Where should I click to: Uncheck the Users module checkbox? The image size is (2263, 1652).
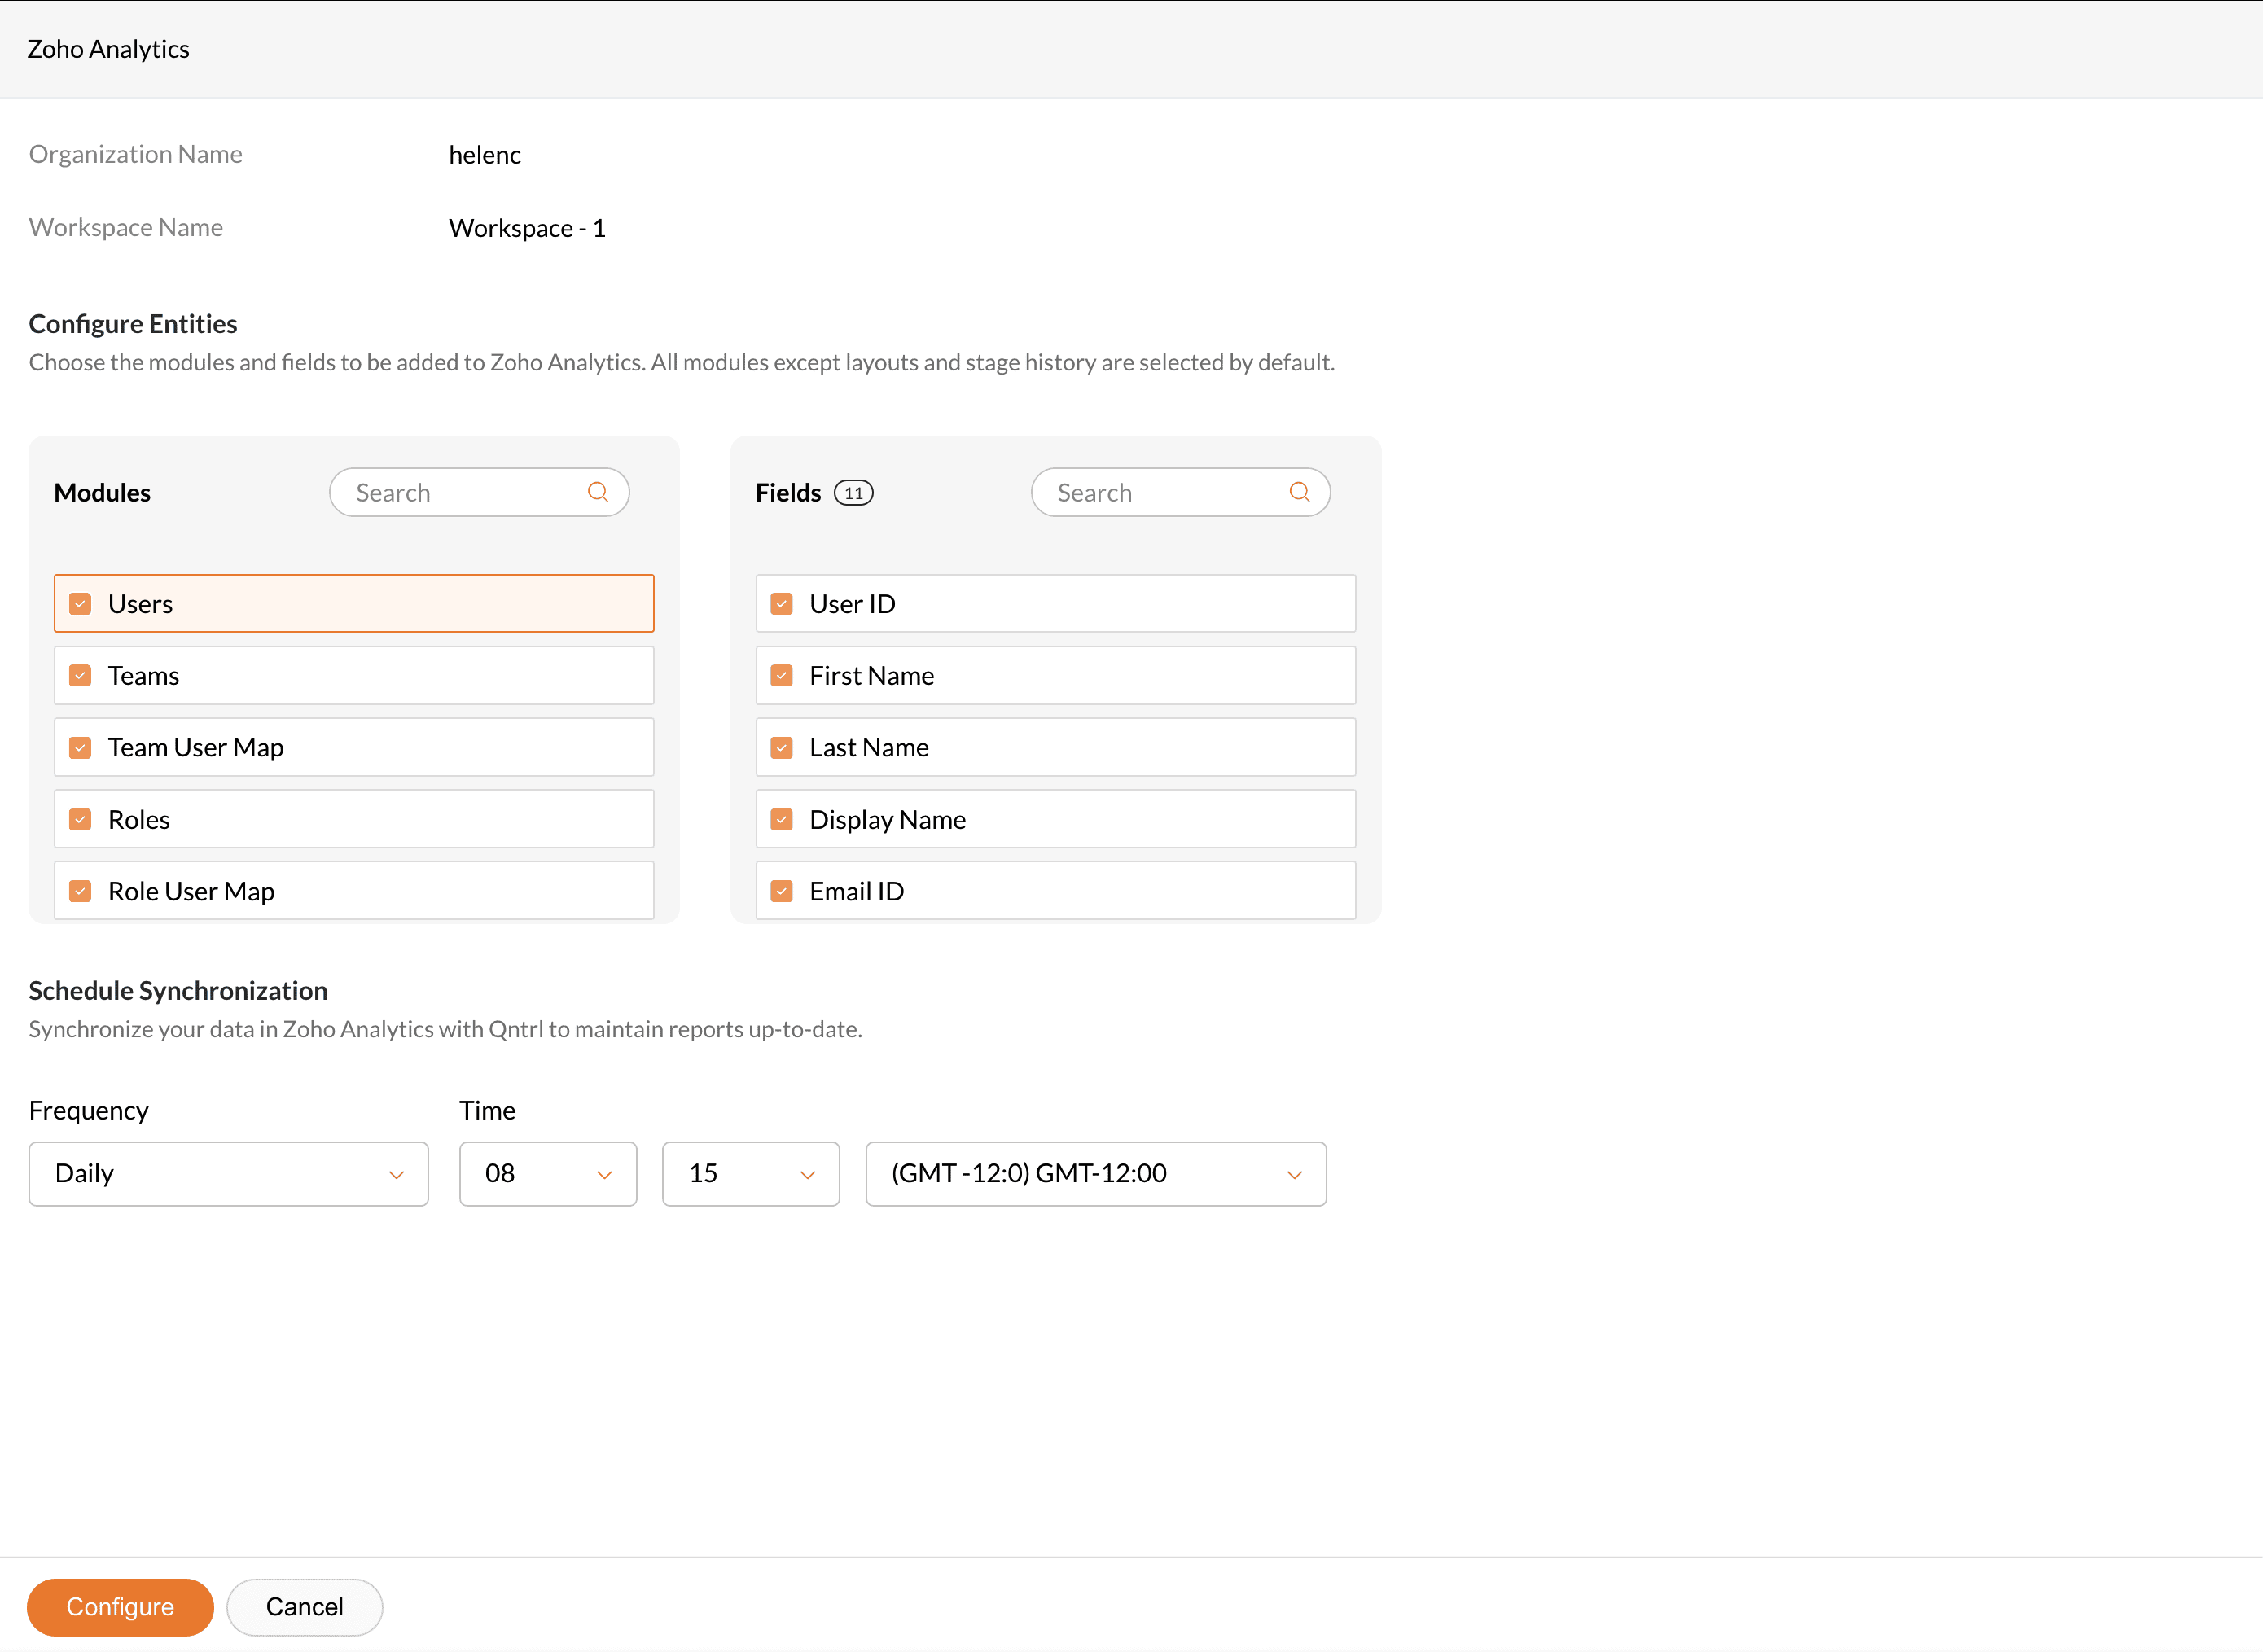coord(81,604)
